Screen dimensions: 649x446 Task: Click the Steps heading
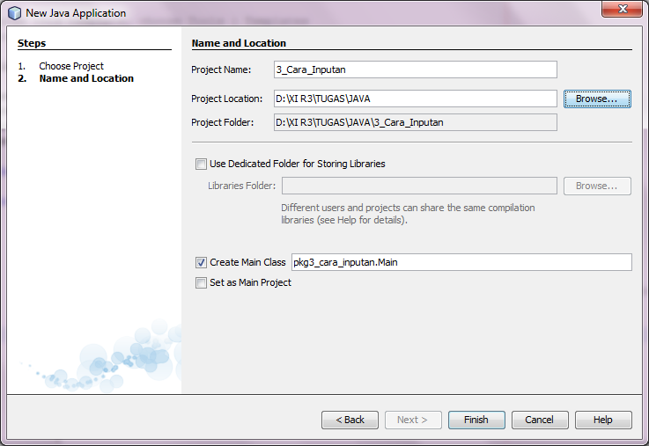pos(32,43)
